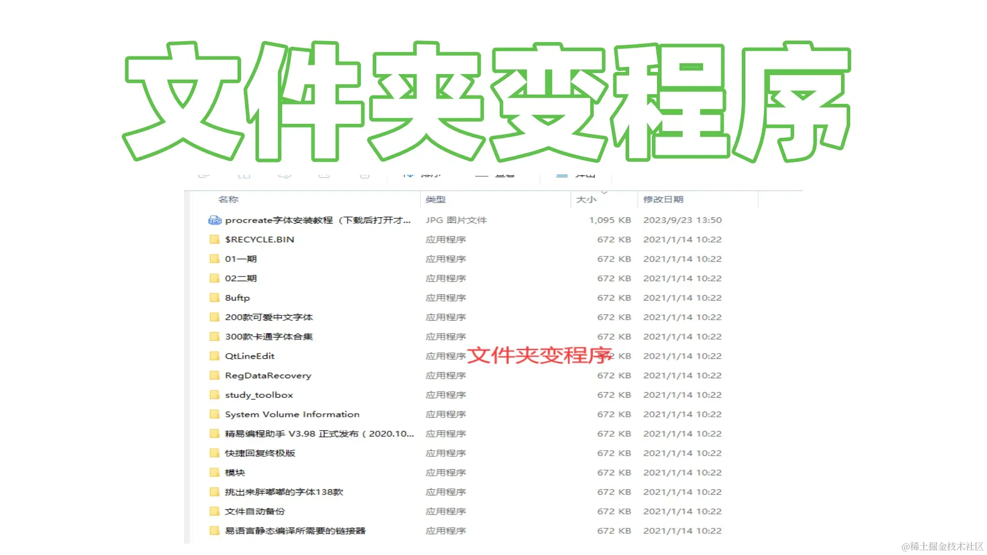Open the 01一期 folder icon
Viewport: 987px width, 555px height.
point(215,258)
